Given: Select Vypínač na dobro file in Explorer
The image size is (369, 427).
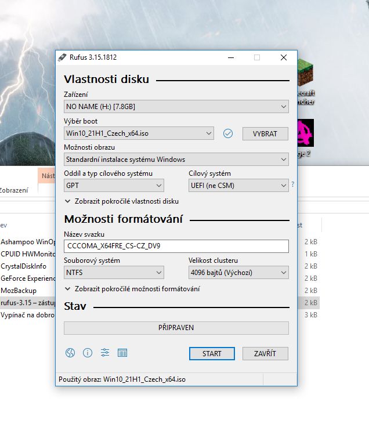Looking at the screenshot, I should click(x=28, y=315).
